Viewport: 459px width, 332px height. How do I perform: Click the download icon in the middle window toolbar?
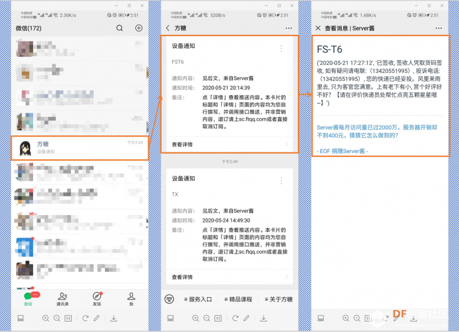point(264,319)
